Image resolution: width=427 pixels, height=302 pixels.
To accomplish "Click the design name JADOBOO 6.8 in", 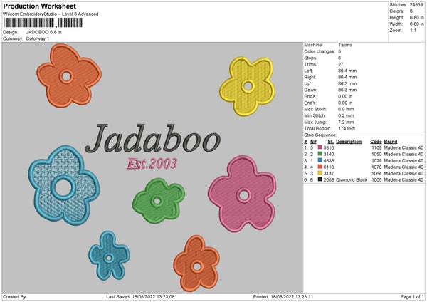I will click(x=44, y=32).
